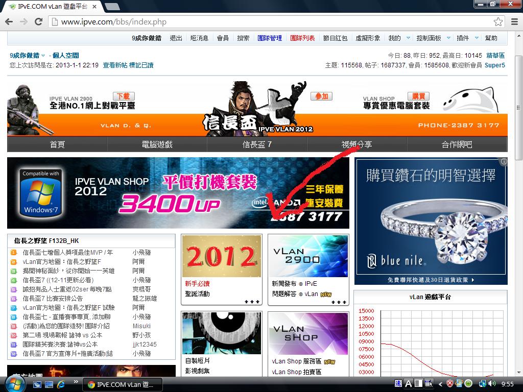The width and height of the screenshot is (523, 392).
Task: Open the ad info icon on diamond advert
Action: coord(504,161)
